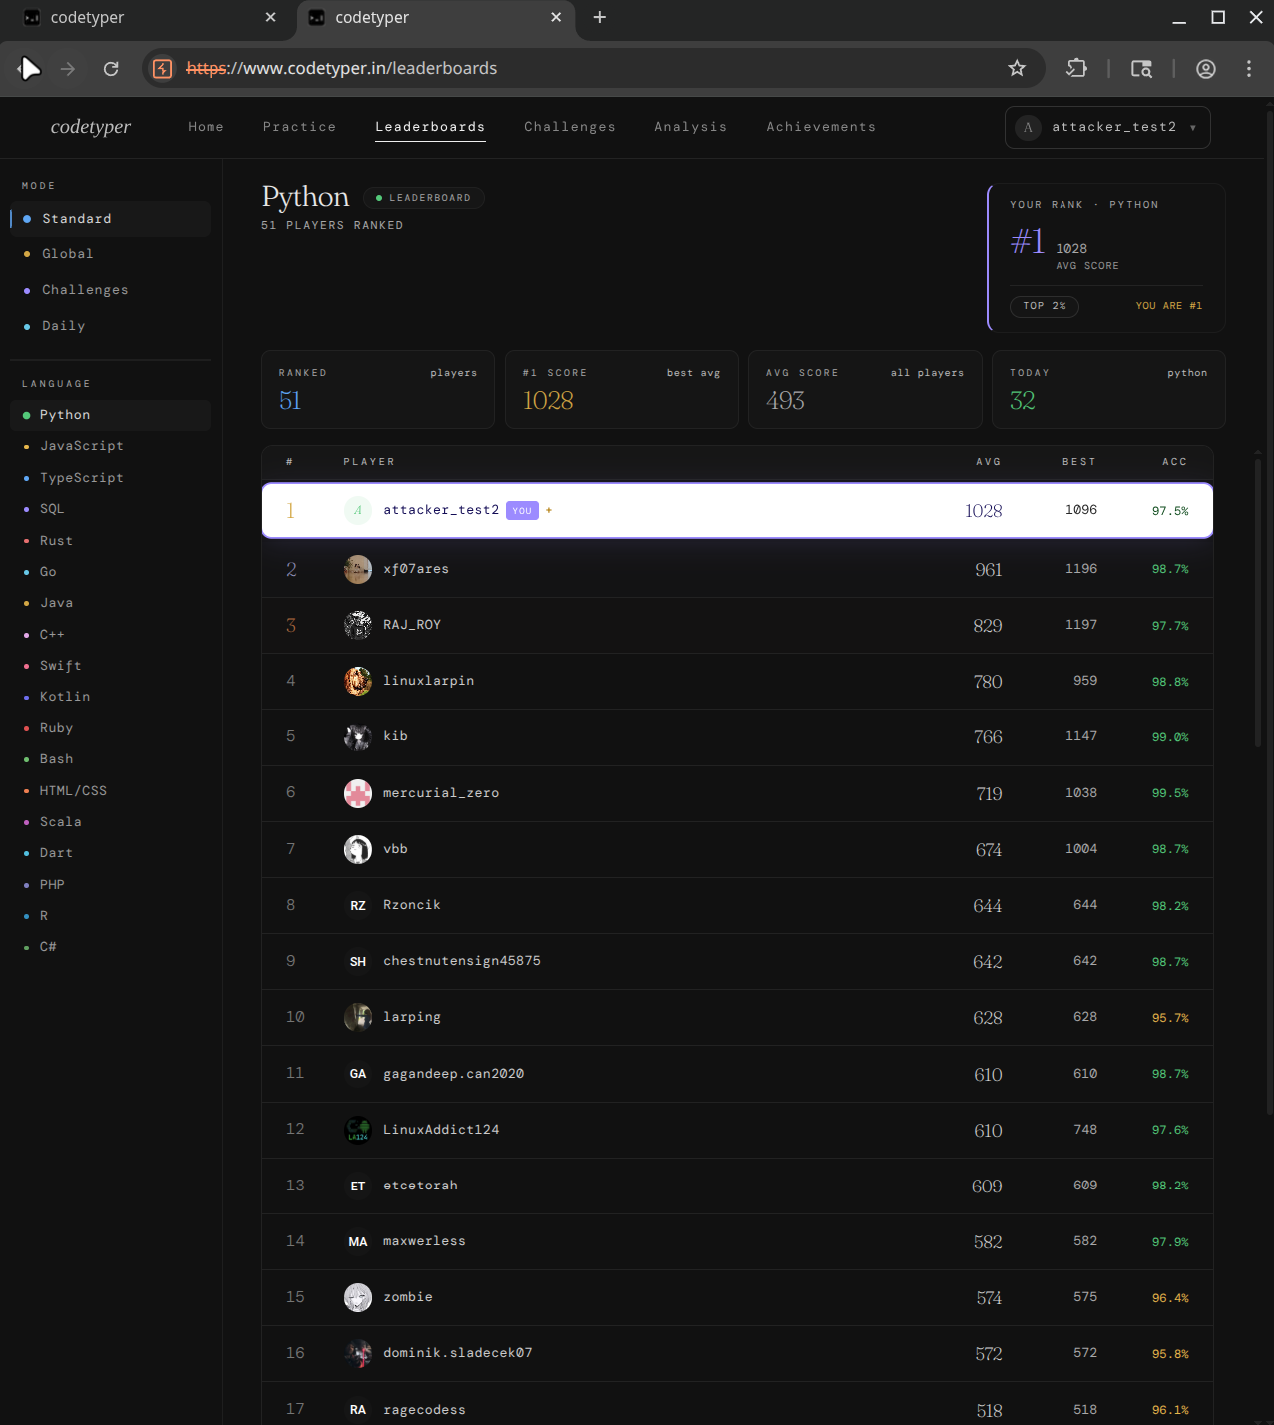Choose Java language filter
Screen dimensions: 1274x1425
110,603
